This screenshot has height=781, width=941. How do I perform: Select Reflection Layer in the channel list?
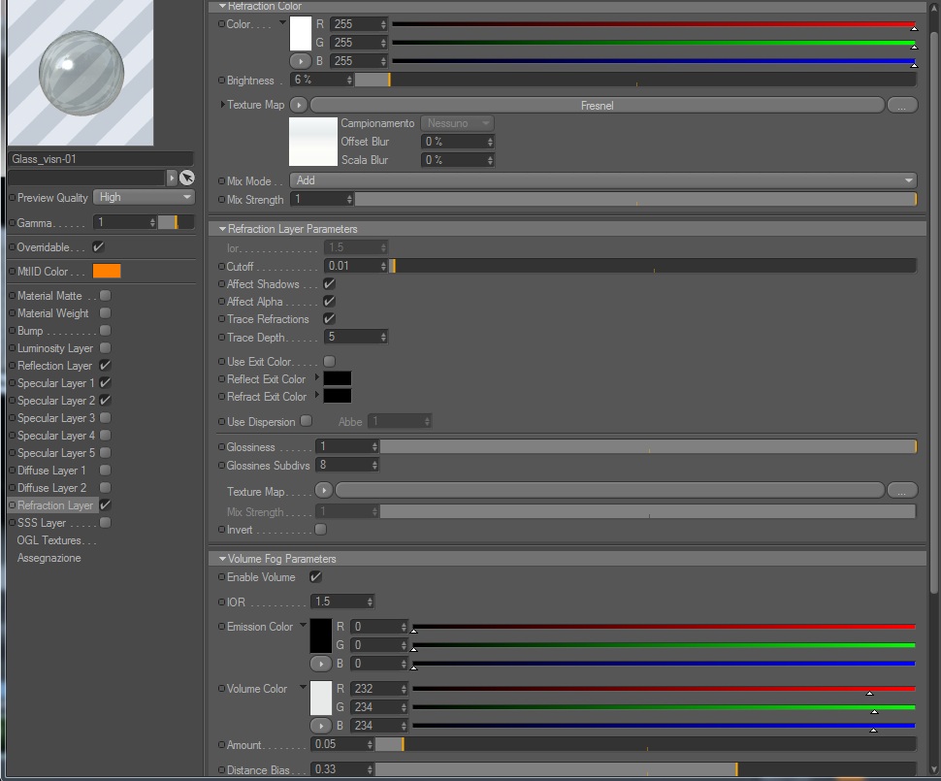(x=54, y=366)
